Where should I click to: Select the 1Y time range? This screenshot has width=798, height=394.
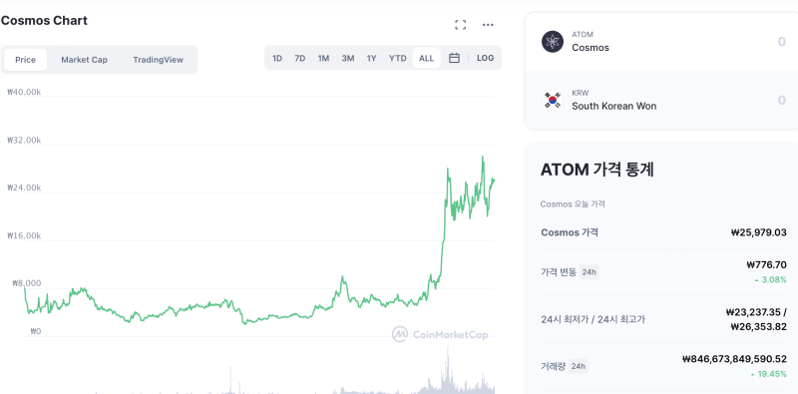371,58
